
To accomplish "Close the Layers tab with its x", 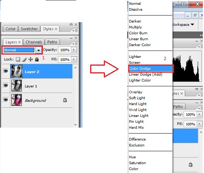I will tap(19, 42).
